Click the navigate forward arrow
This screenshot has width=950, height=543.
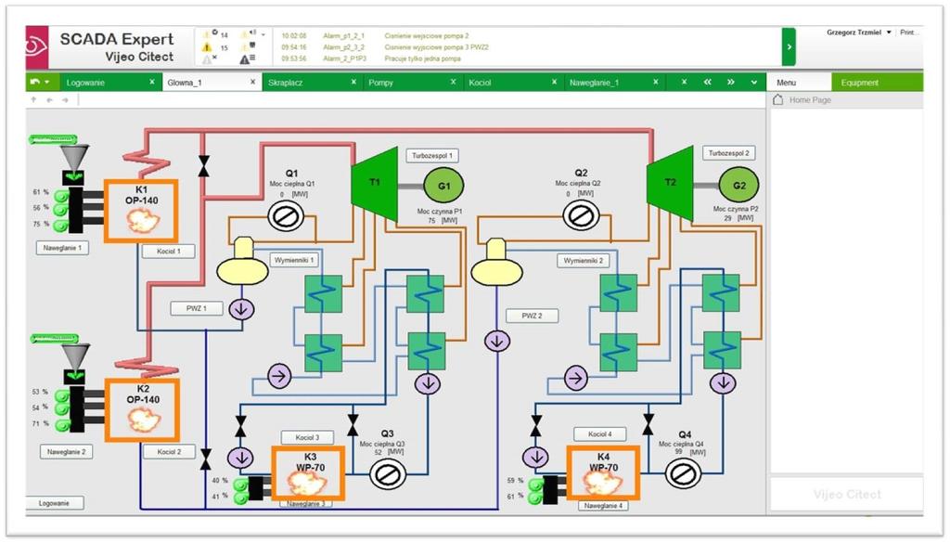click(x=65, y=99)
